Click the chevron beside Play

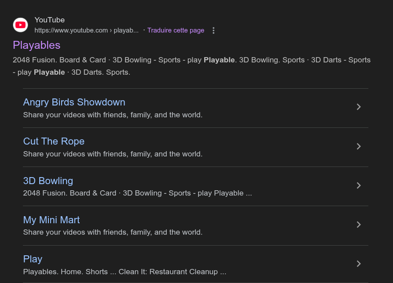point(359,264)
